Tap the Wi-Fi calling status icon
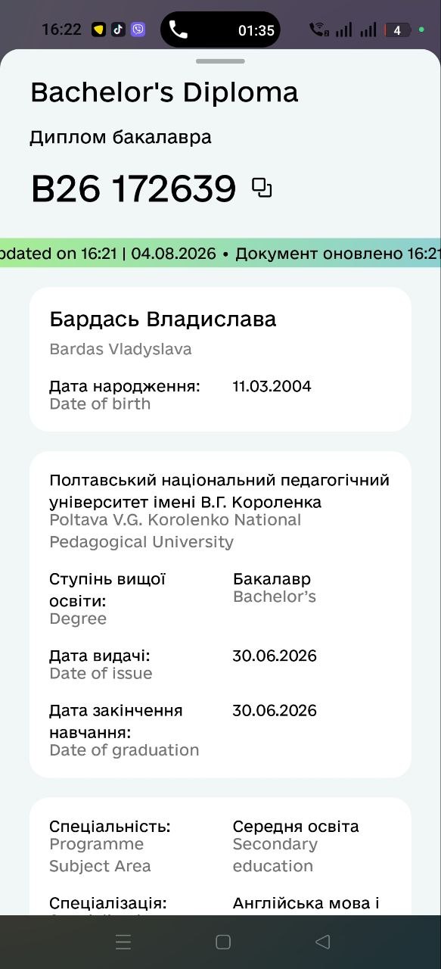Viewport: 441px width, 969px height. point(319,30)
